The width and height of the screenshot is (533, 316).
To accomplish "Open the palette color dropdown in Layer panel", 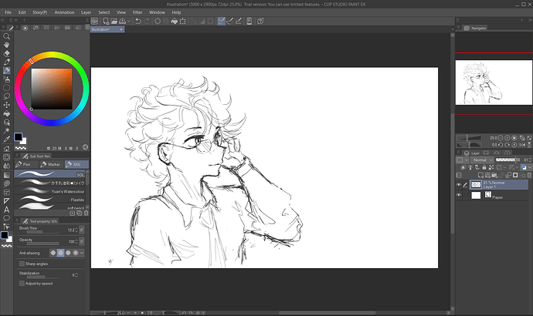I will [461, 160].
